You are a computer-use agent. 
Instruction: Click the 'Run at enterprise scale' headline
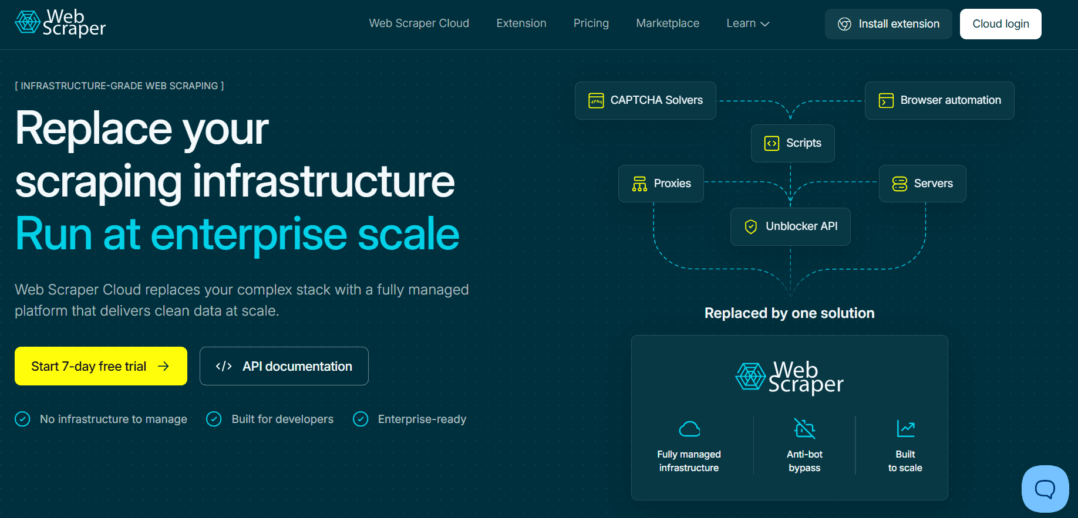pos(237,234)
